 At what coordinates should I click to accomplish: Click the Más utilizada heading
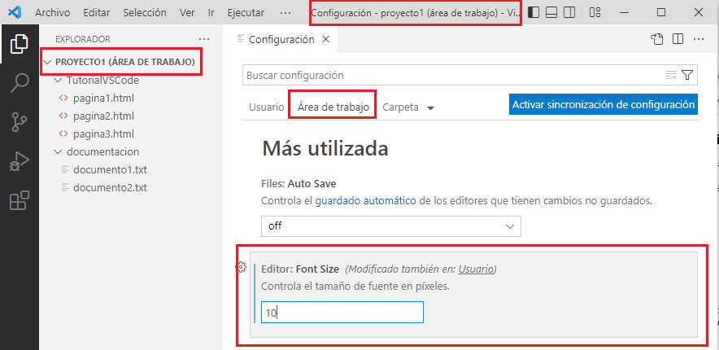(x=325, y=149)
